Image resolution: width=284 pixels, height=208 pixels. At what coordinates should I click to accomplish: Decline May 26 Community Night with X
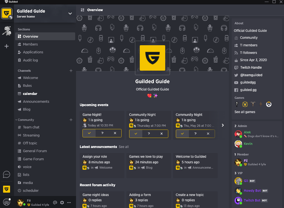pyautogui.click(x=208, y=134)
